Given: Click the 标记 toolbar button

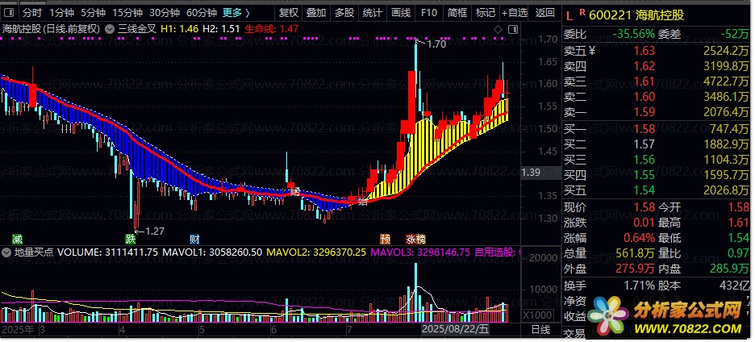Looking at the screenshot, I should tap(485, 13).
